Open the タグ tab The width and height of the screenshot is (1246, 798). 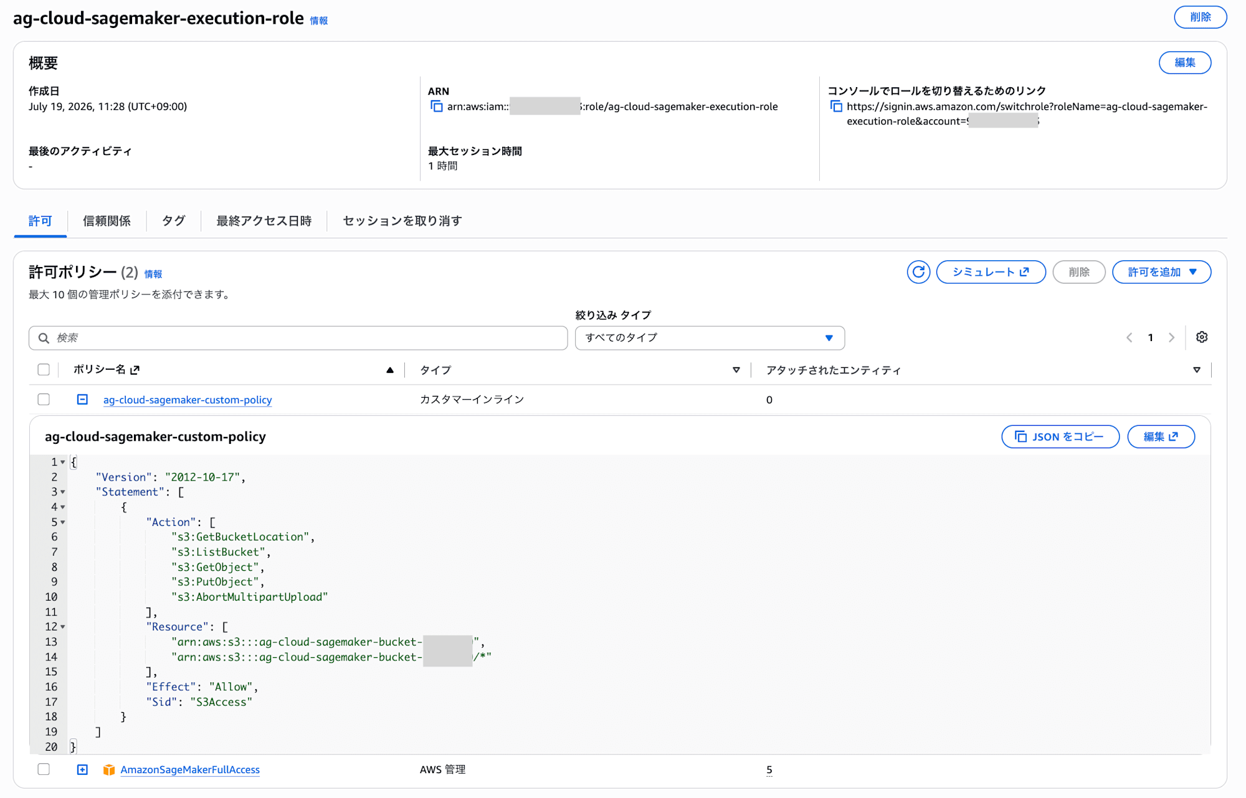[x=173, y=221]
